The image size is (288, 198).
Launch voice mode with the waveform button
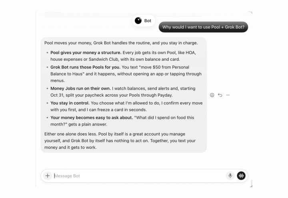[241, 176]
